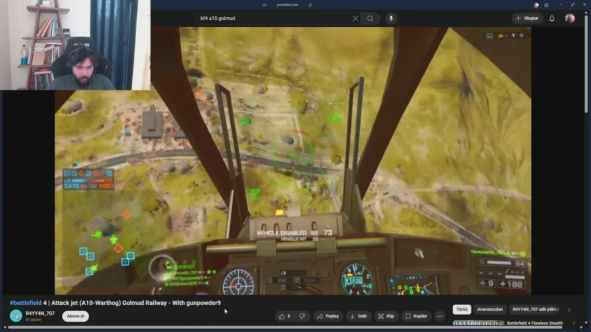This screenshot has width=591, height=332.
Task: Open the three-dot more actions menu
Action: pyautogui.click(x=440, y=316)
